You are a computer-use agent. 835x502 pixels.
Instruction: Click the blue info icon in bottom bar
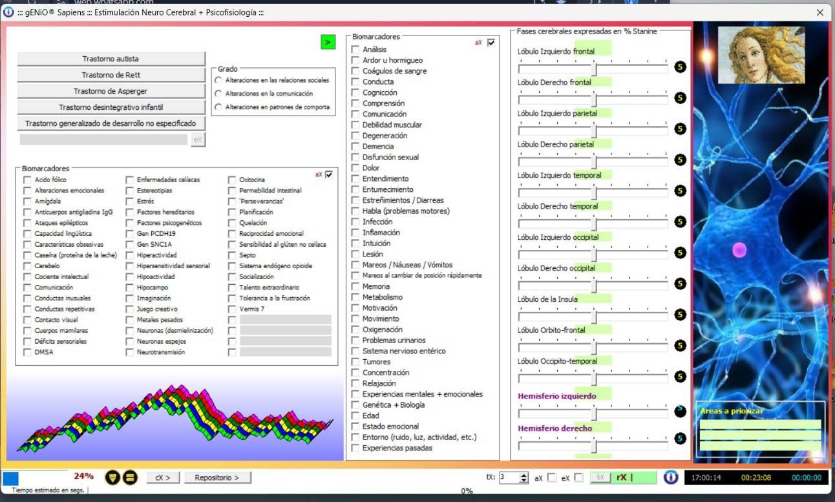(671, 477)
